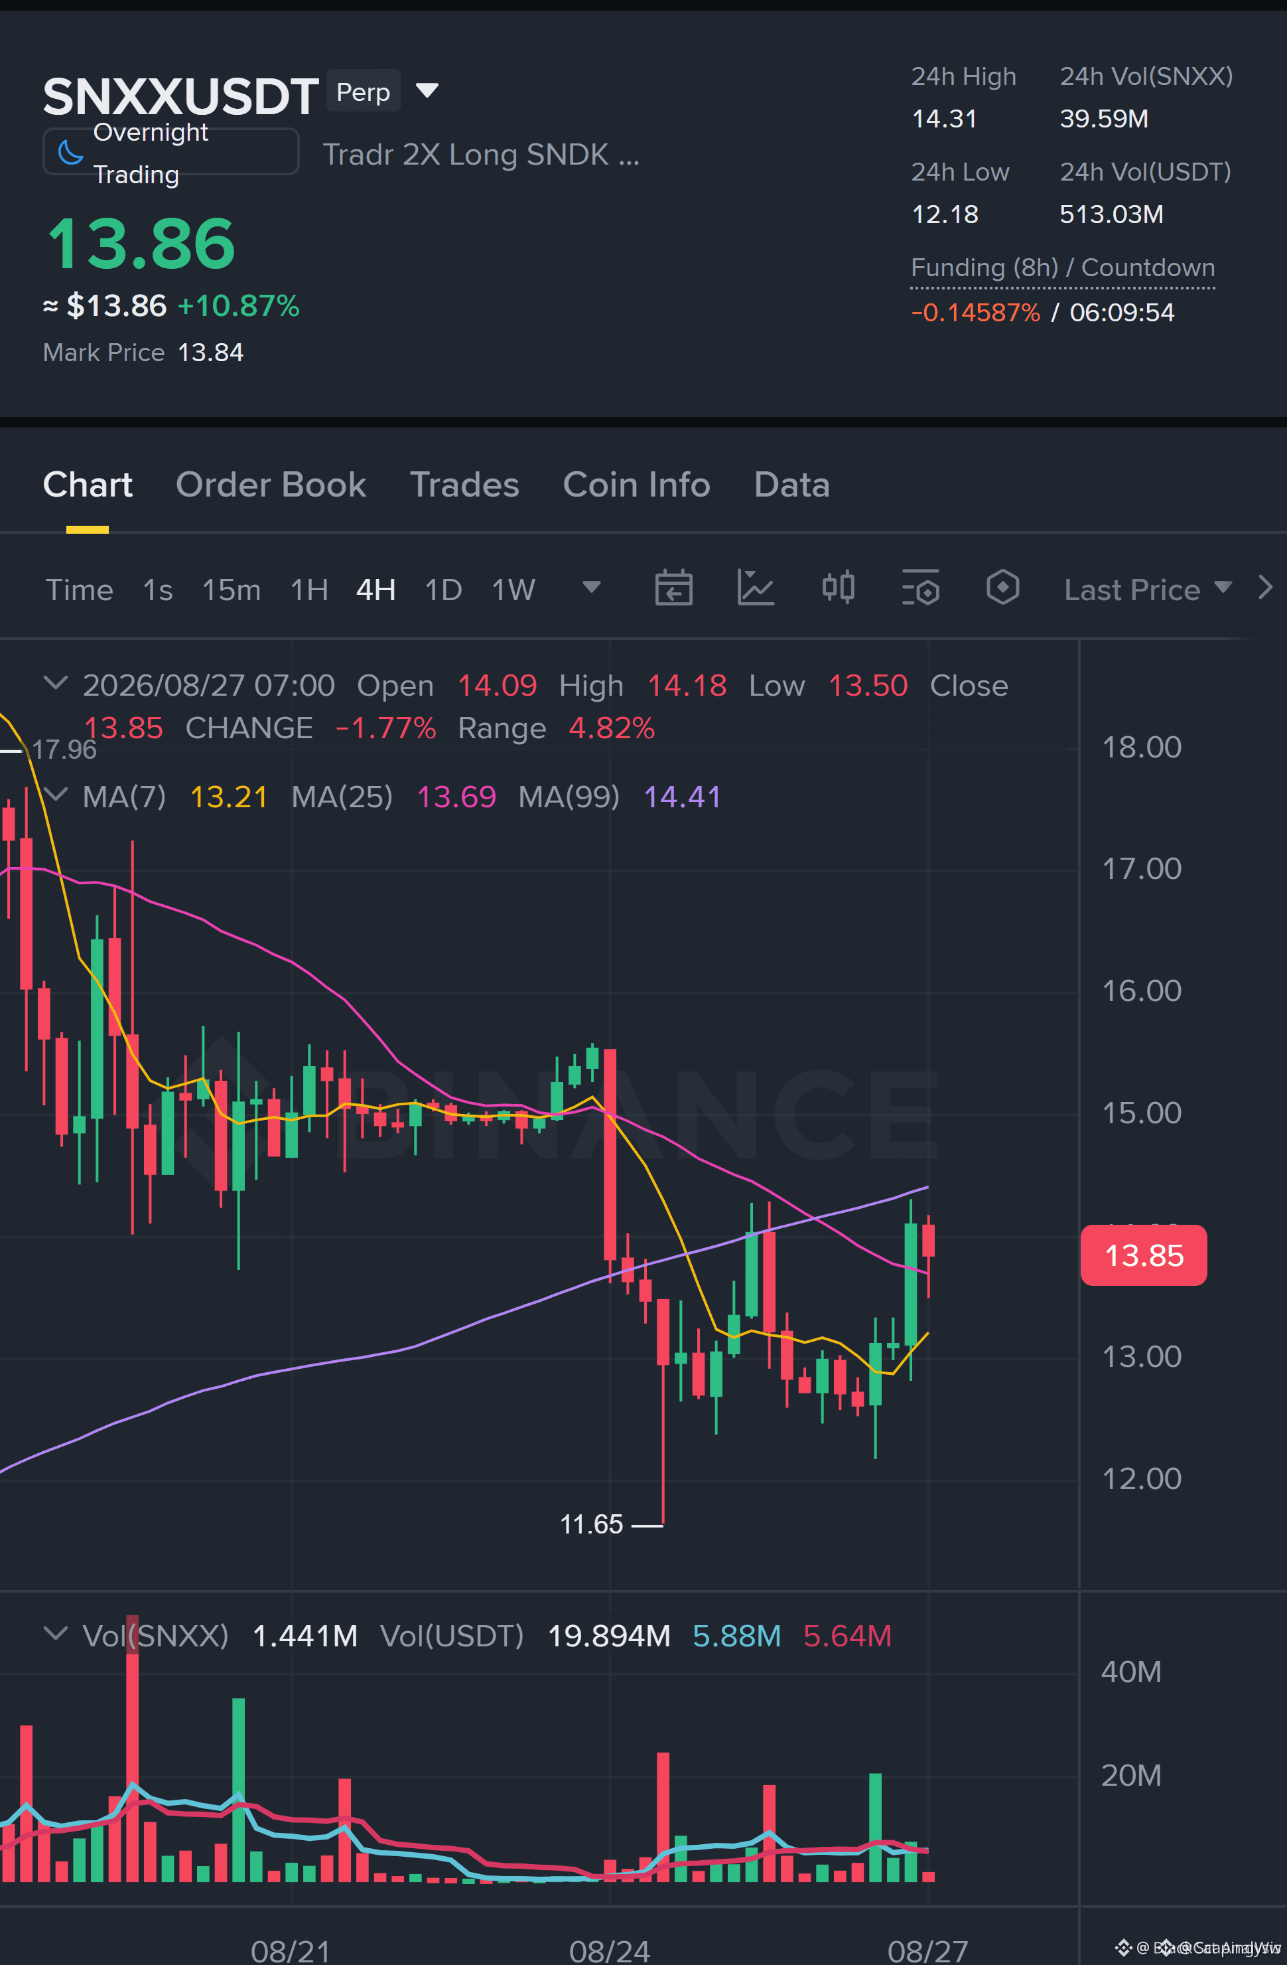Click the SNXXUSDT pair title

pos(180,96)
